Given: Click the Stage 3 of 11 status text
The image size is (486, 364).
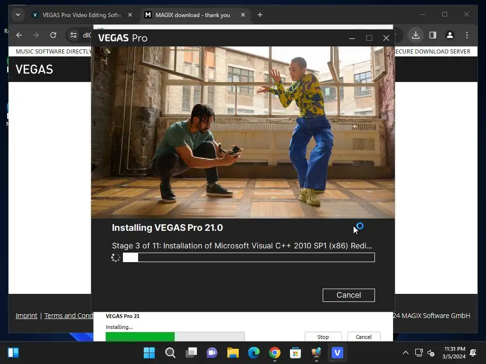Looking at the screenshot, I should [242, 246].
